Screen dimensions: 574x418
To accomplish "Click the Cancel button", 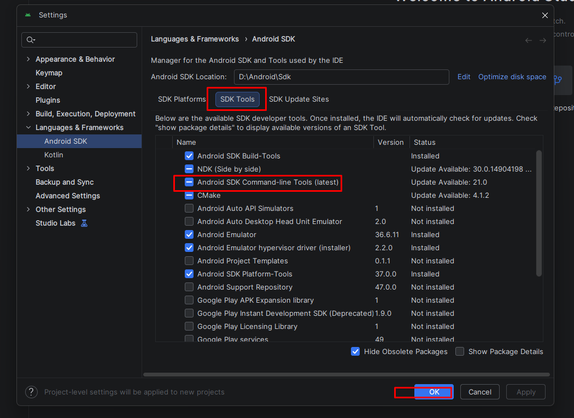I will 480,392.
